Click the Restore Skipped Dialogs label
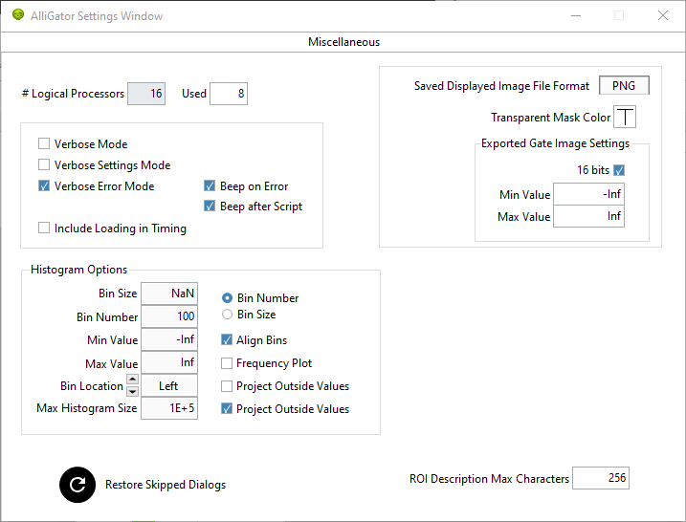686x522 pixels. click(x=166, y=485)
